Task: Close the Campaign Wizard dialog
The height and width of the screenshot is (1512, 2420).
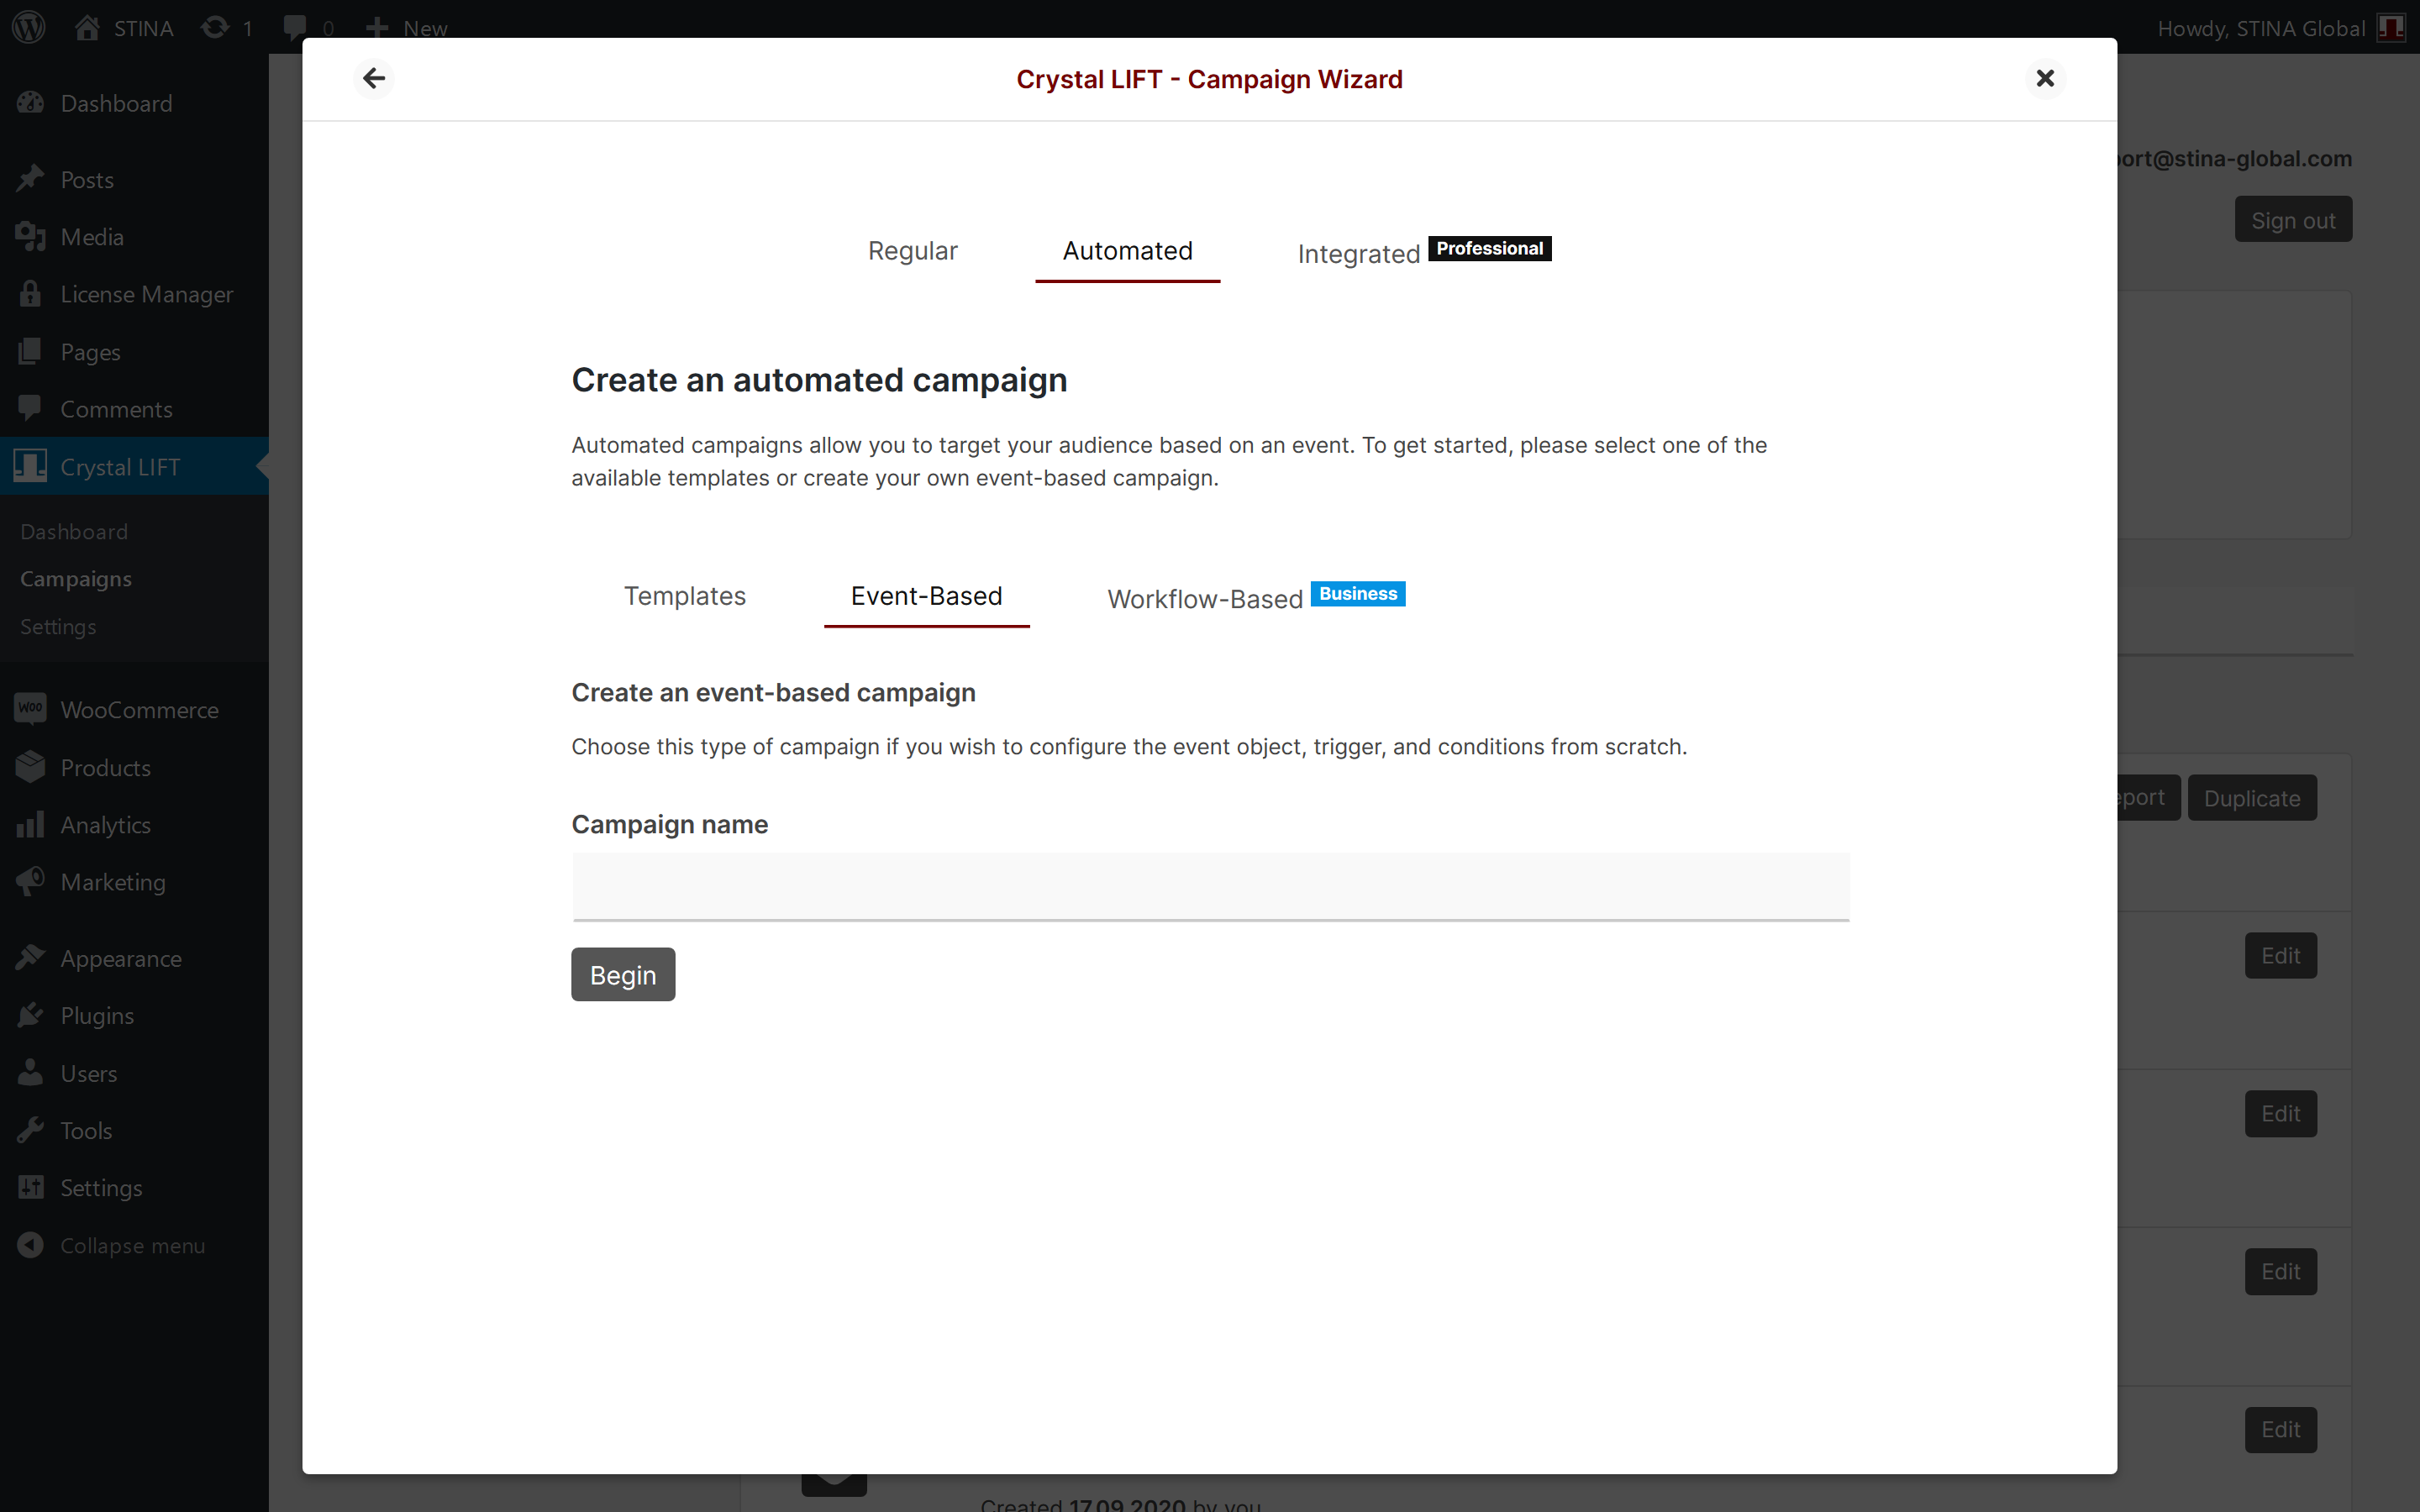Action: (x=2045, y=78)
